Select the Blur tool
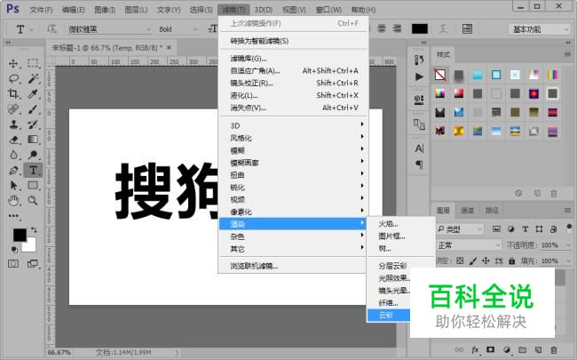577x360 pixels. pyautogui.click(x=13, y=155)
